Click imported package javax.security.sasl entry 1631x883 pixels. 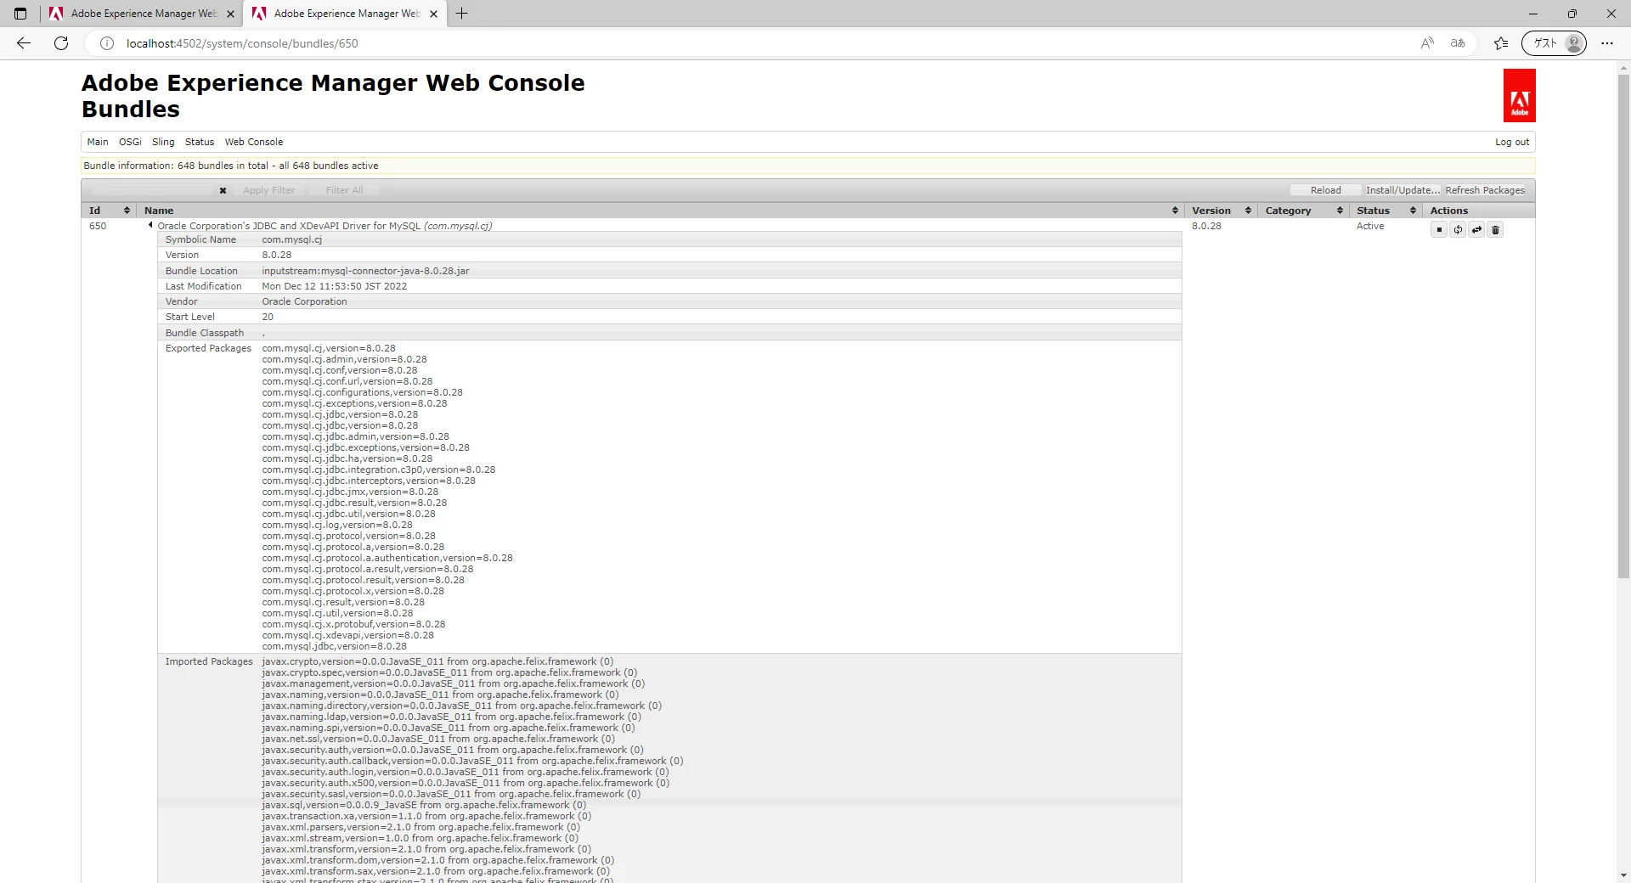click(451, 794)
